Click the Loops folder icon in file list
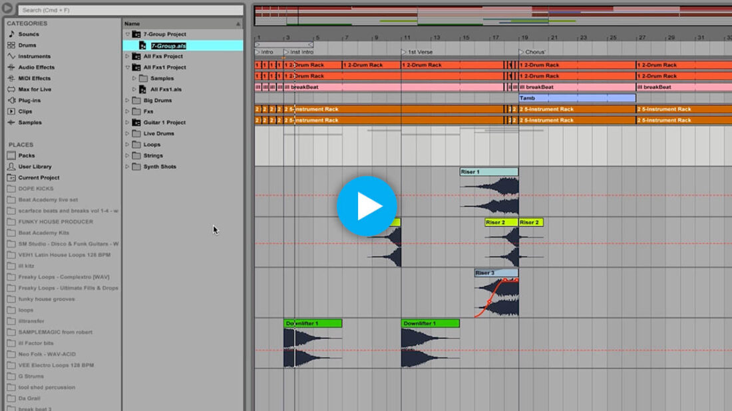 136,145
